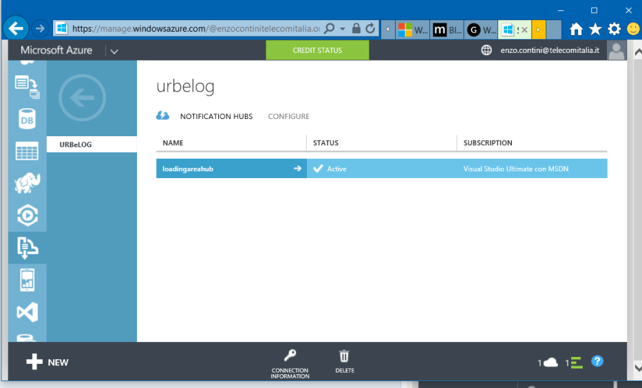The height and width of the screenshot is (388, 642).
Task: Click the browser Back button
Action: tap(16, 29)
